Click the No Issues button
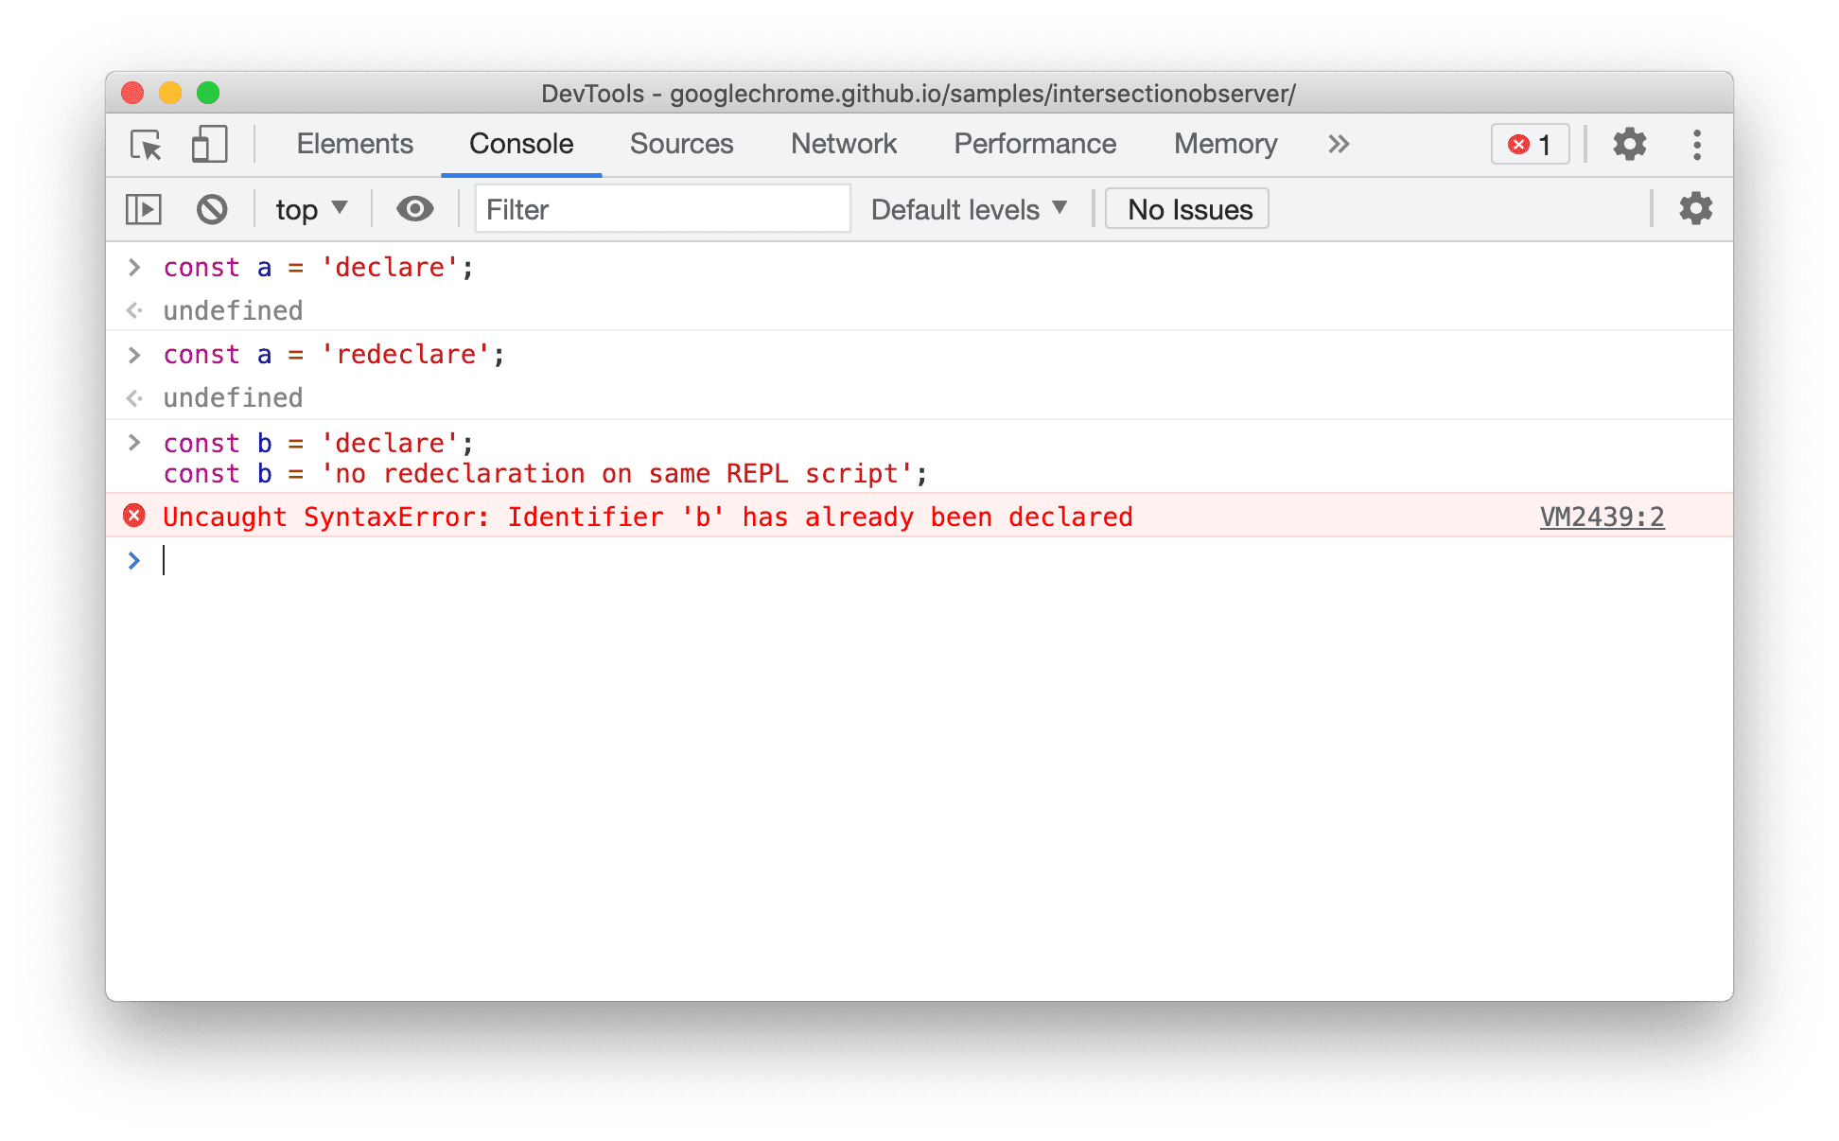Viewport: 1839px width, 1141px height. pos(1190,209)
